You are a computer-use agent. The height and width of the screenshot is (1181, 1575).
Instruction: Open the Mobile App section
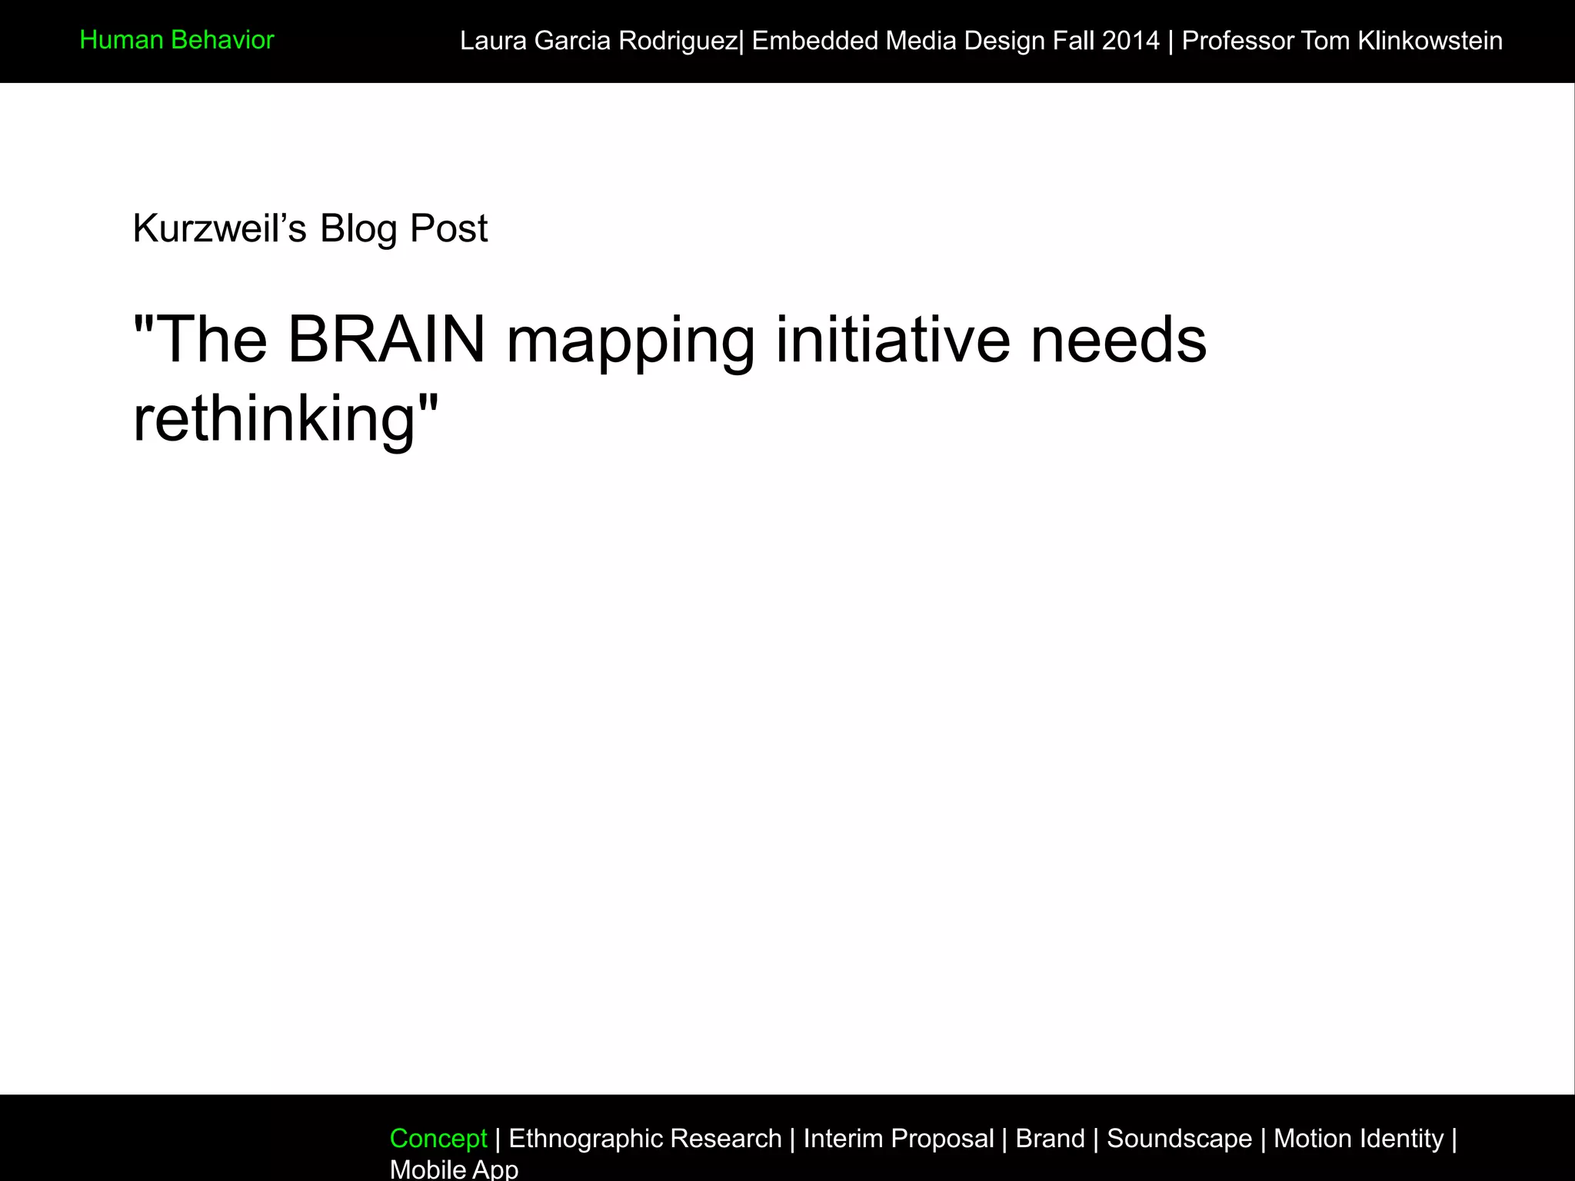point(454,1169)
